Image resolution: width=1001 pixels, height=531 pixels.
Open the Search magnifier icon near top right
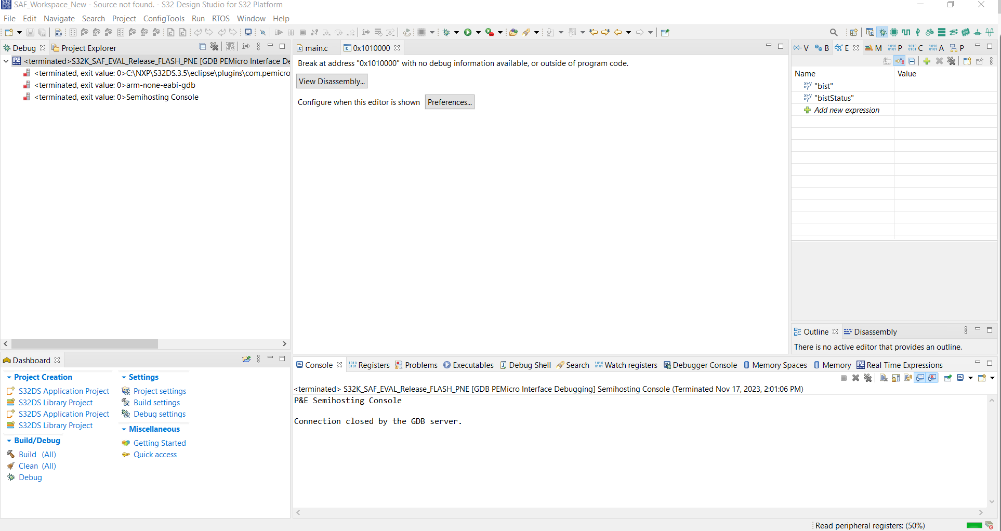tap(834, 32)
